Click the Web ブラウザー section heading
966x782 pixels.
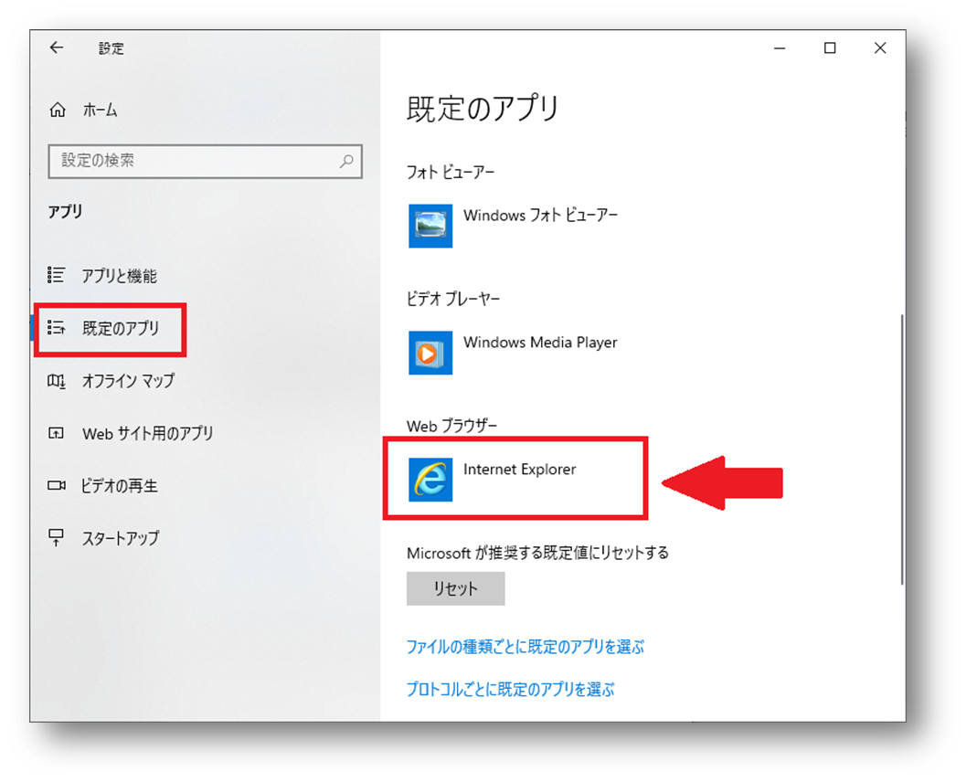(451, 426)
